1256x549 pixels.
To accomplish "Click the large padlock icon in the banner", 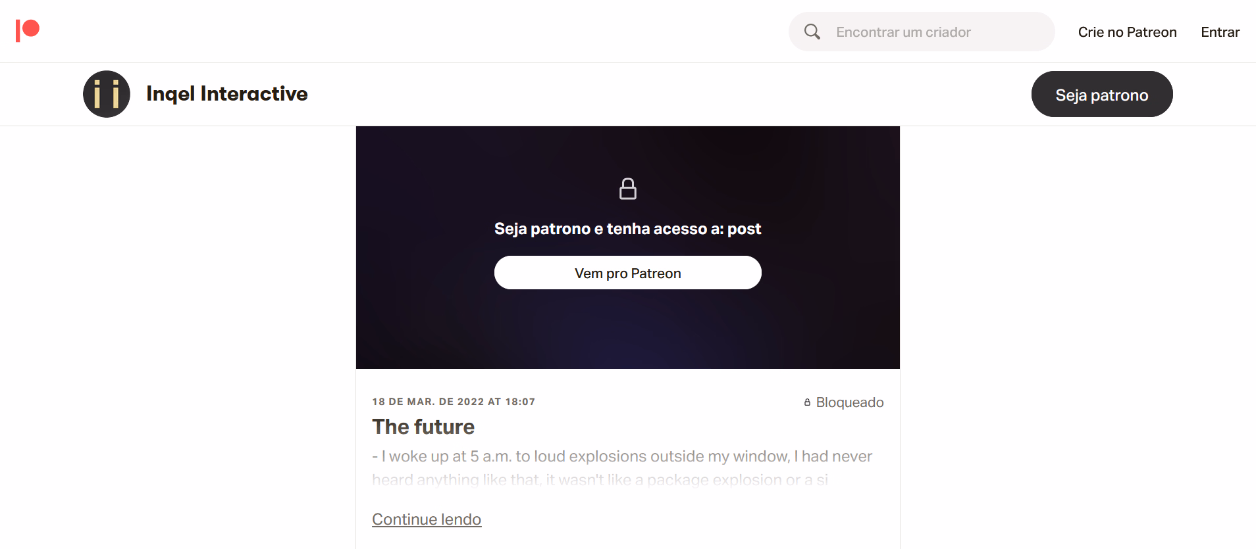I will click(627, 189).
